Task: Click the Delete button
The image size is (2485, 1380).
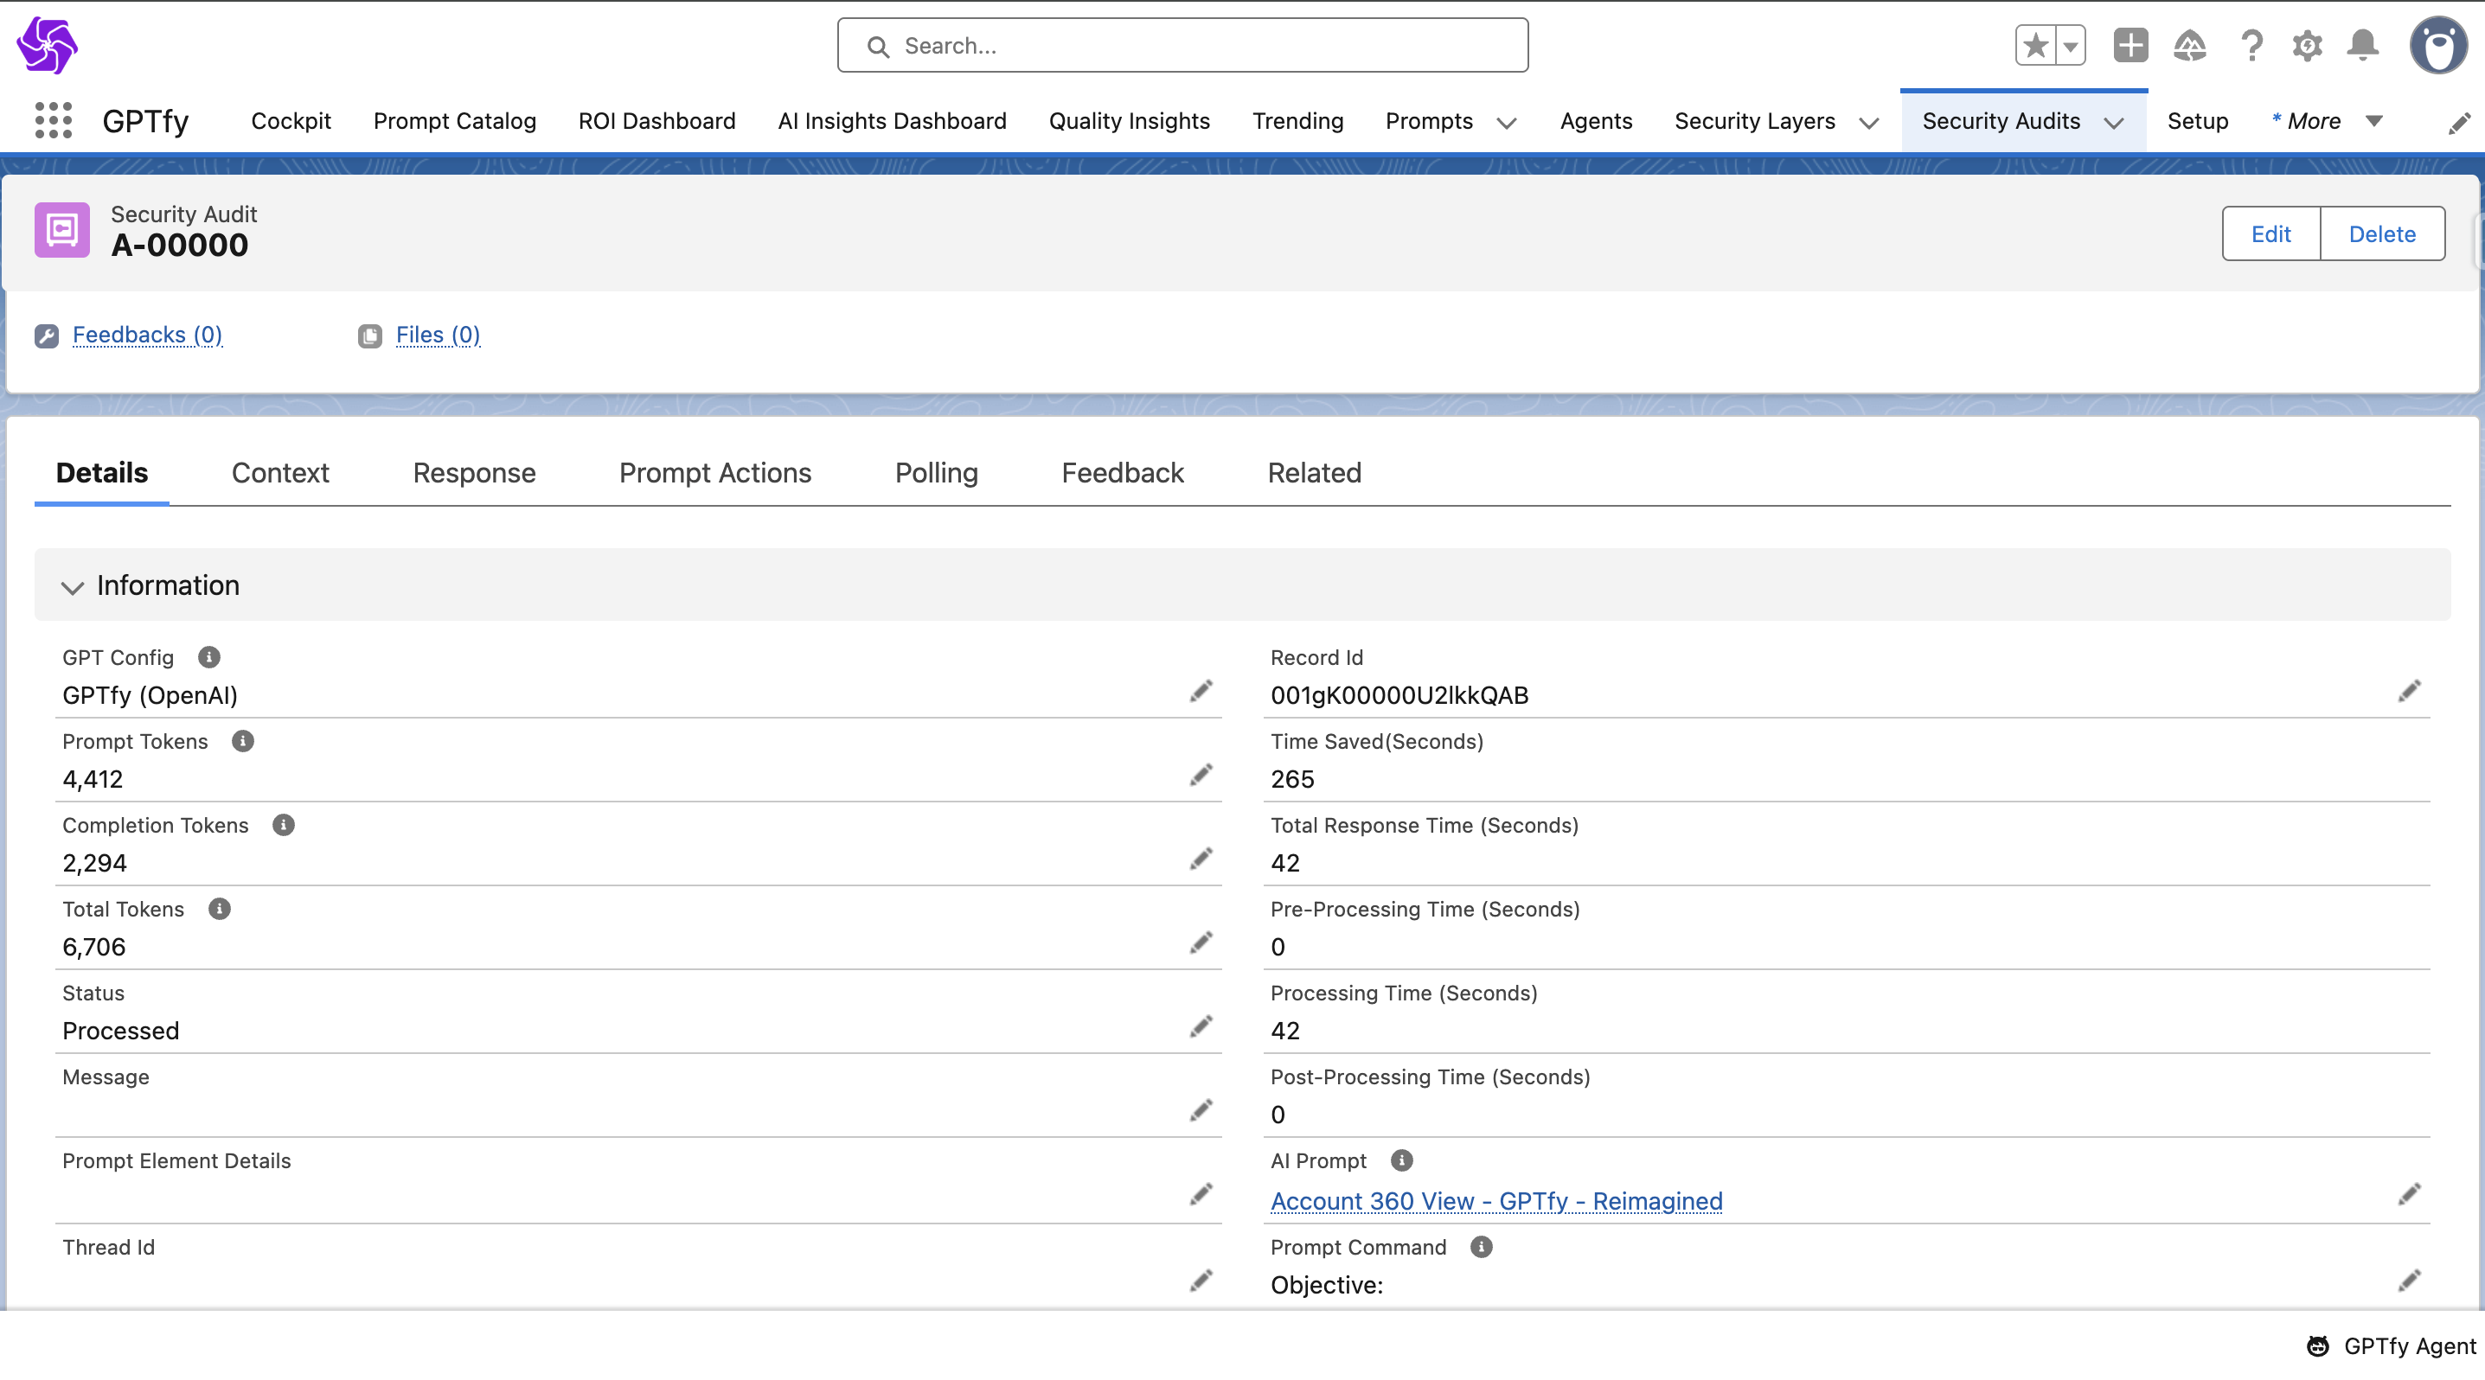Action: click(x=2381, y=233)
